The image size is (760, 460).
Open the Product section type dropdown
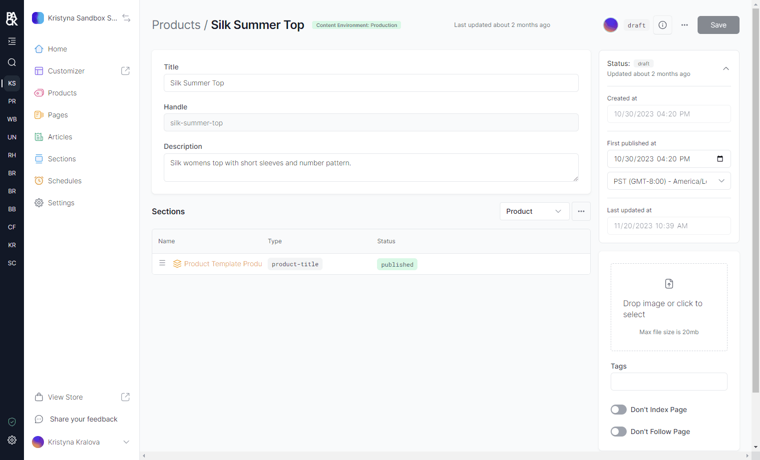(x=534, y=211)
